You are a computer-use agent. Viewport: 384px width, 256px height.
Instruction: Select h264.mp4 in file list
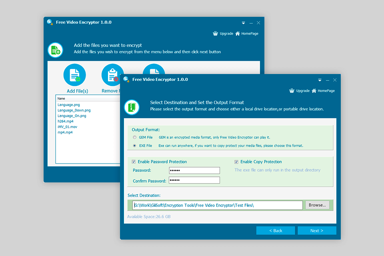65,121
